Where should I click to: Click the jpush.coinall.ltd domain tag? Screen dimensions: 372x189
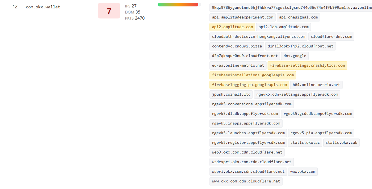click(x=231, y=94)
